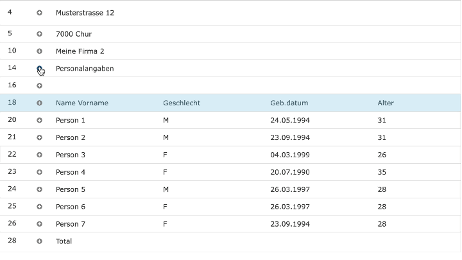Click the plus icon beside 7000 Chur
Screen dimensions: 462x260
point(40,34)
